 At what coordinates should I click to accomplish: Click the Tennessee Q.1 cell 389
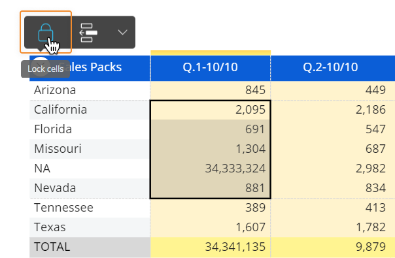(x=211, y=208)
